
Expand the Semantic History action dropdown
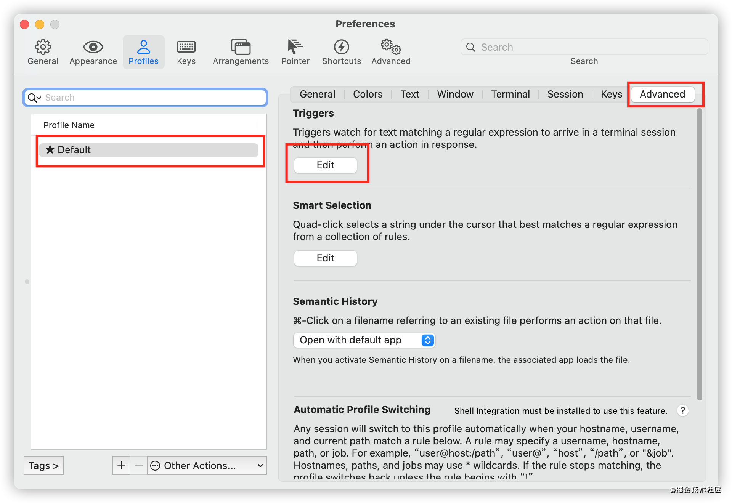(x=427, y=340)
